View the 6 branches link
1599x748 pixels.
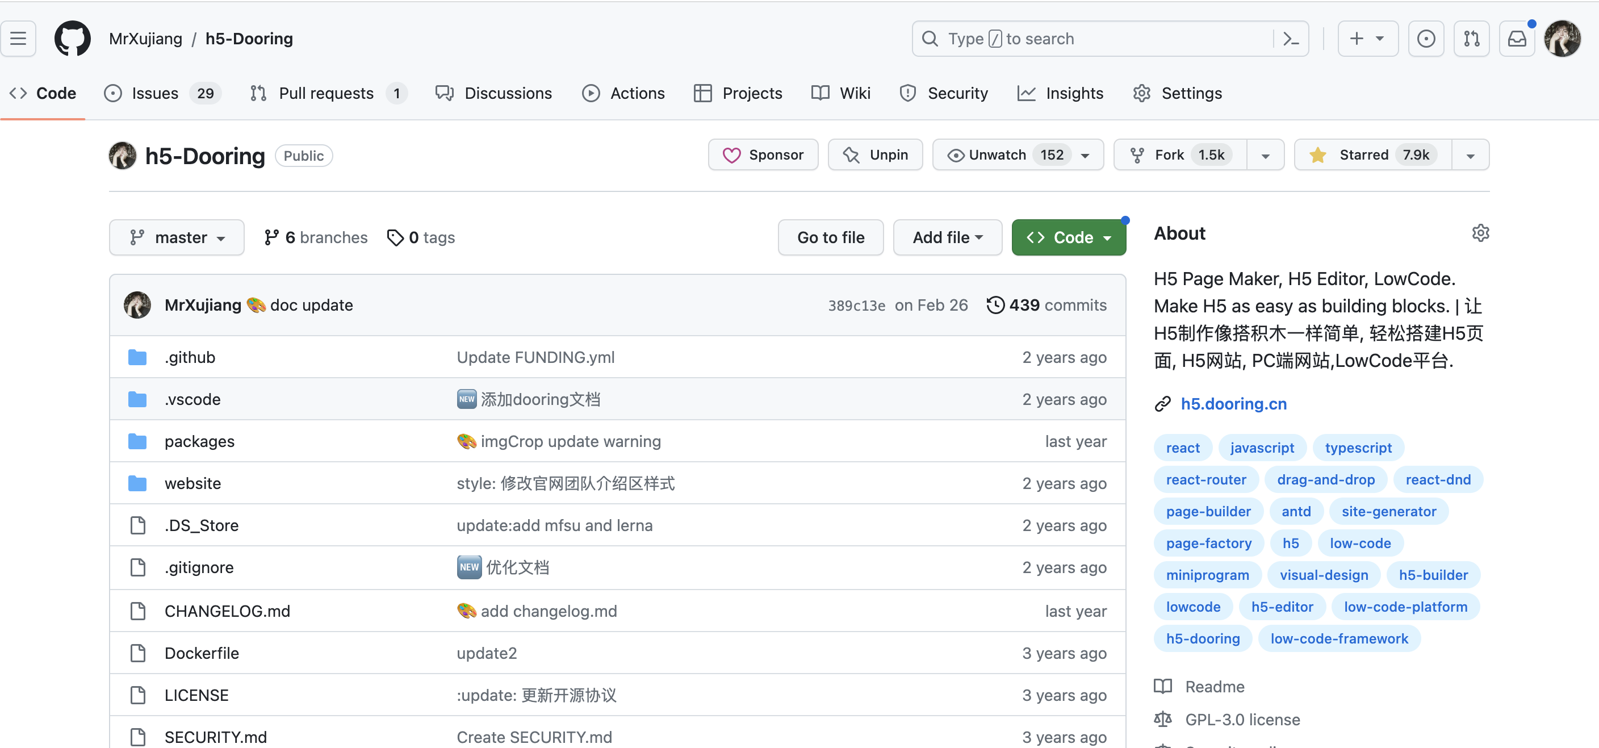point(316,238)
